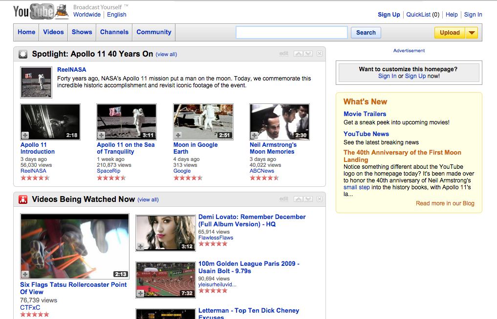This screenshot has width=497, height=319.
Task: Click star rating under ABCNews video
Action: pos(264,178)
